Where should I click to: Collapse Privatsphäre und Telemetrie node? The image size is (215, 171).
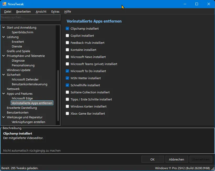click(x=4, y=56)
